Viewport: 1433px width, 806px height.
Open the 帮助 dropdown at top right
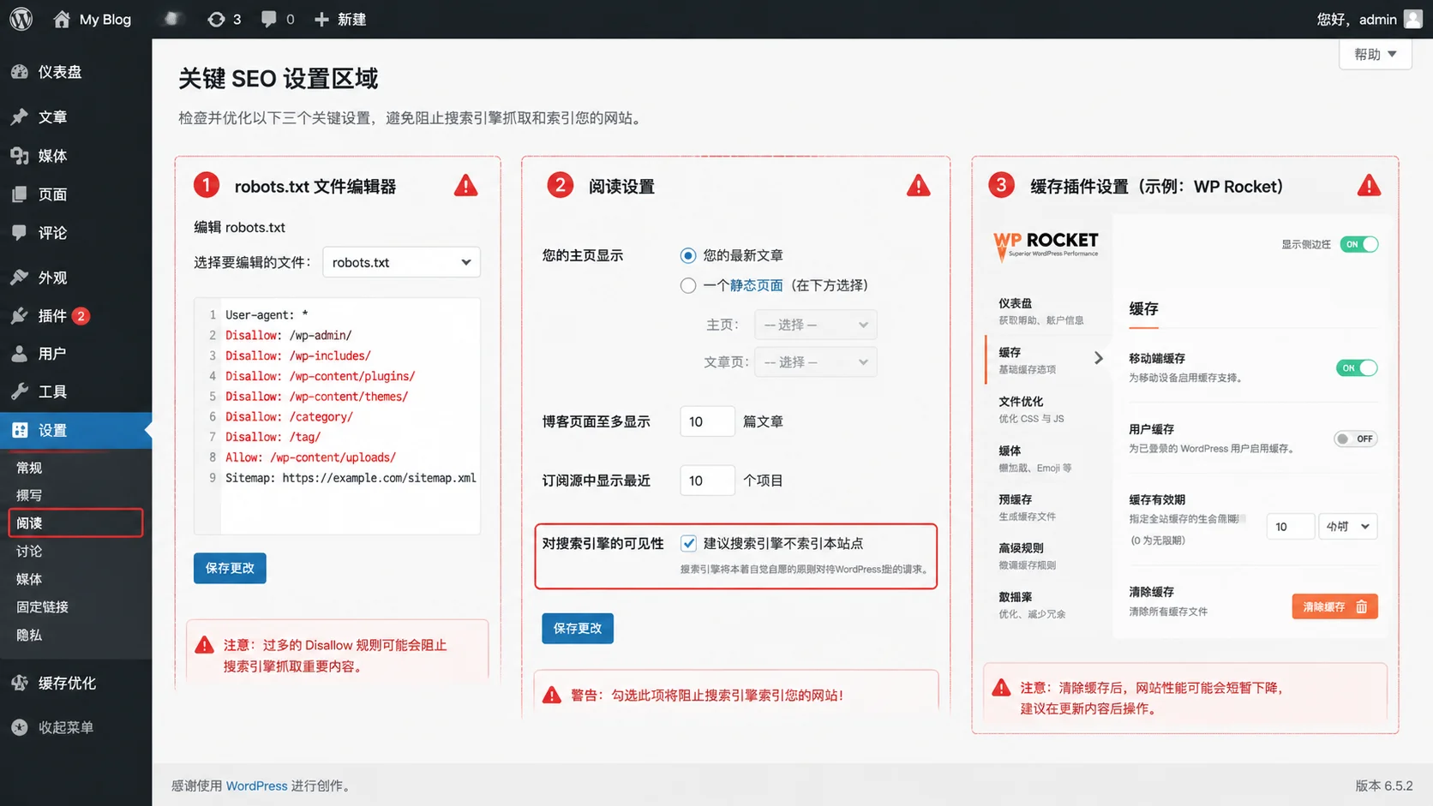pos(1374,54)
